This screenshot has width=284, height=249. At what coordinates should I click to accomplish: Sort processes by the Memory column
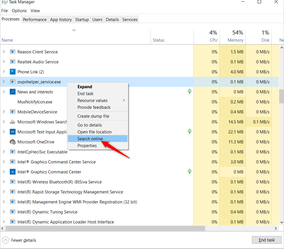point(233,36)
